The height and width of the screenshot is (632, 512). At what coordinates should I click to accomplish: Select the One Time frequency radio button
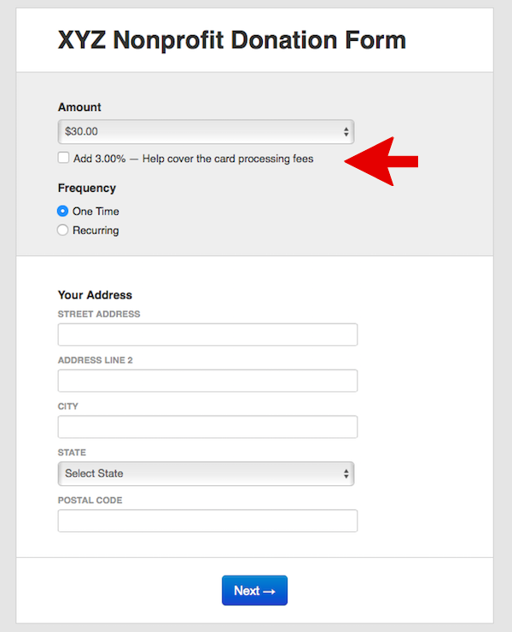(62, 211)
